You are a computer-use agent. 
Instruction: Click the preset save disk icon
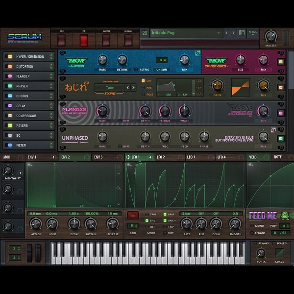click(x=145, y=33)
